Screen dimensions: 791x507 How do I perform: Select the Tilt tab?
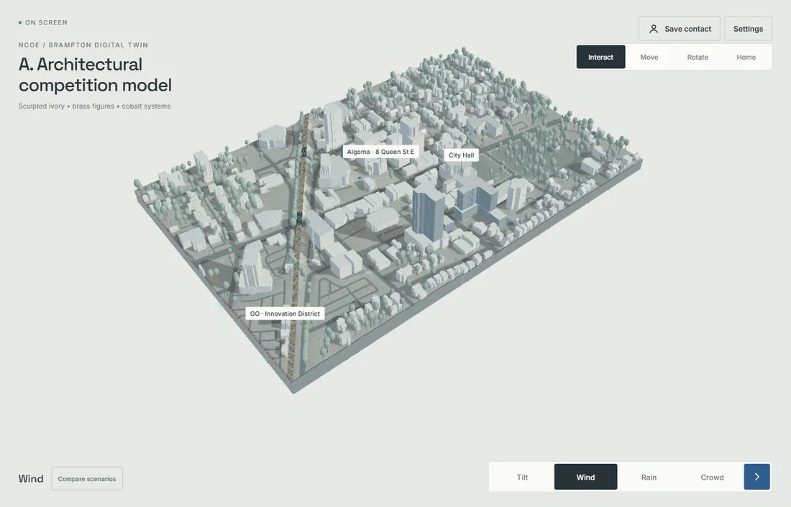[522, 477]
